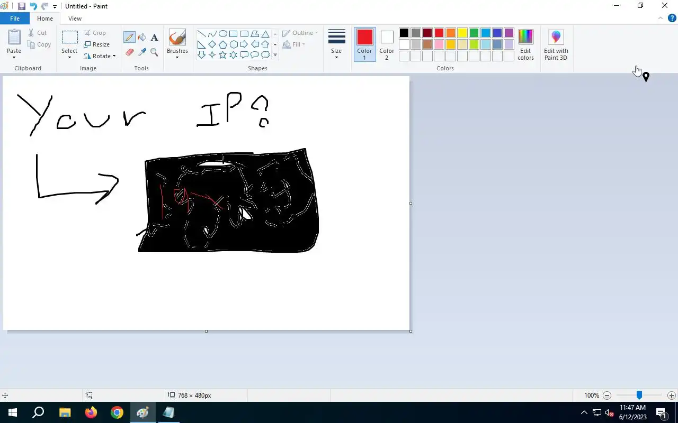Open Firefox from the taskbar
This screenshot has width=678, height=423.
point(91,412)
